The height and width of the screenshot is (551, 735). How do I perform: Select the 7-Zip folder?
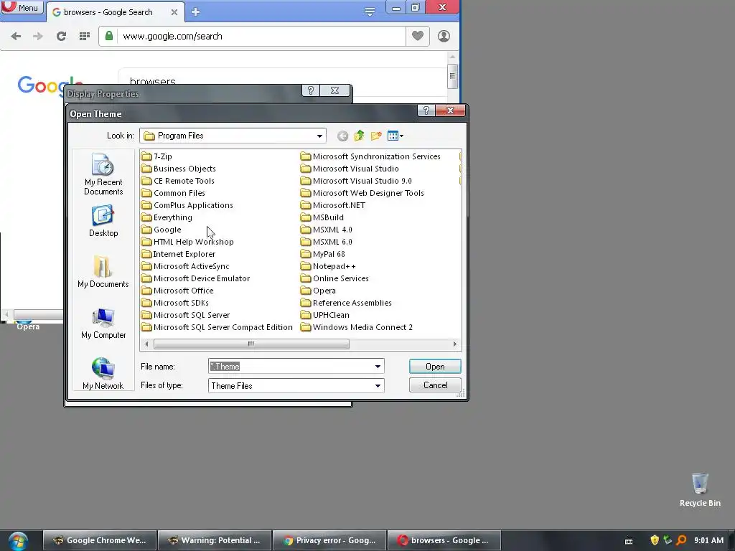[x=157, y=156]
